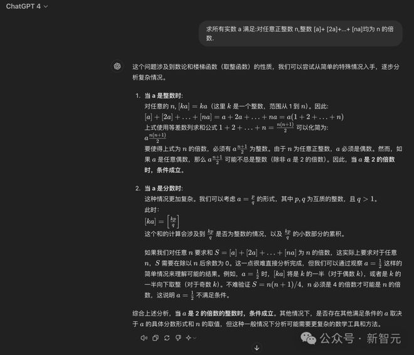Click the user prompt message bubble
414x355 pixels.
click(x=300, y=33)
